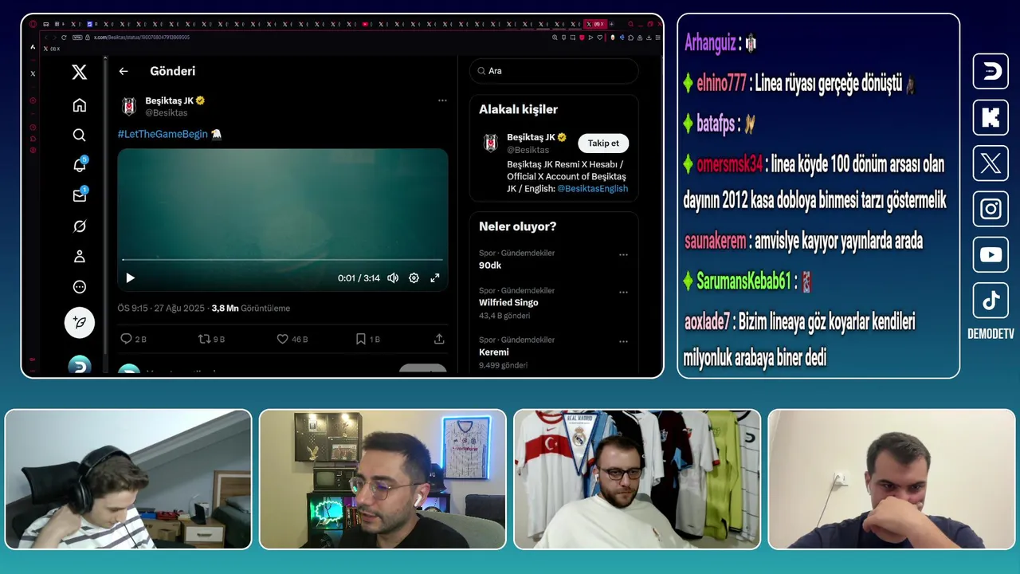Viewport: 1020px width, 574px height.
Task: Open the @BesiktasEnglish link
Action: (x=592, y=189)
